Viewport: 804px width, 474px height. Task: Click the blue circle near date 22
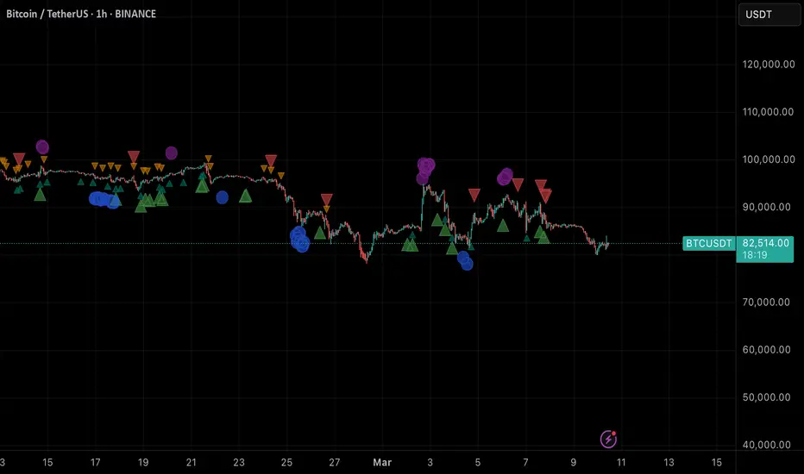click(222, 197)
